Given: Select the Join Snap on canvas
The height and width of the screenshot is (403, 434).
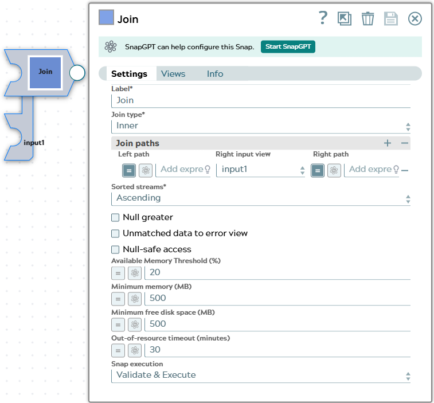Looking at the screenshot, I should coord(45,73).
